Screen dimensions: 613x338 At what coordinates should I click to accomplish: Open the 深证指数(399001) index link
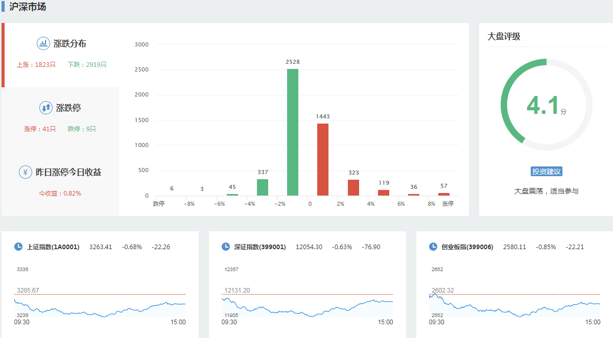pos(260,247)
